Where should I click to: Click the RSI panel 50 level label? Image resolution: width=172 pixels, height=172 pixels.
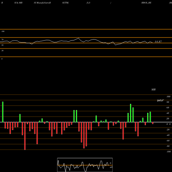click(x=2, y=45)
